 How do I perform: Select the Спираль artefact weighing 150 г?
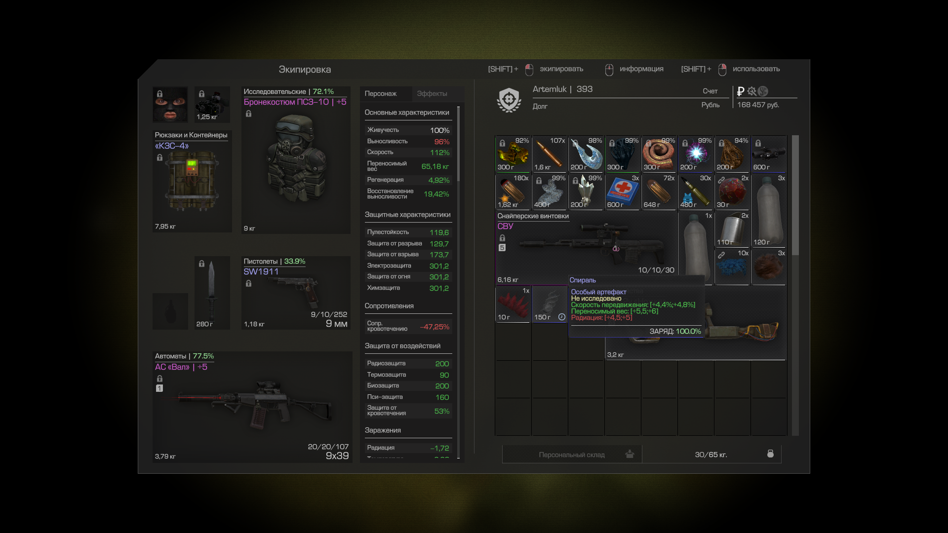click(550, 304)
